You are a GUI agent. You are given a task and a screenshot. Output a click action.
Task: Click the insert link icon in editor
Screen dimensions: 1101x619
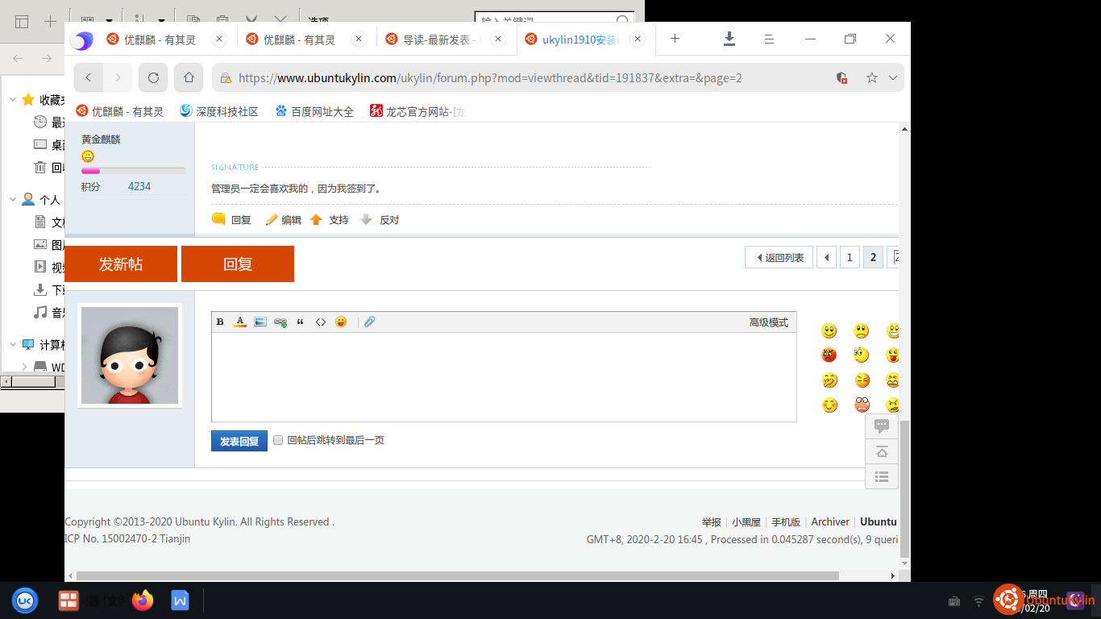(280, 322)
